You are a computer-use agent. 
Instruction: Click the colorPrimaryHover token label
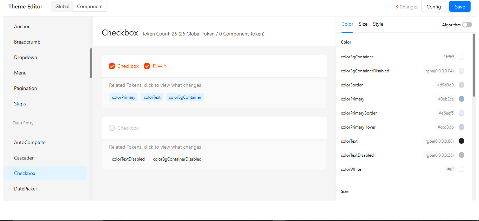click(x=358, y=127)
